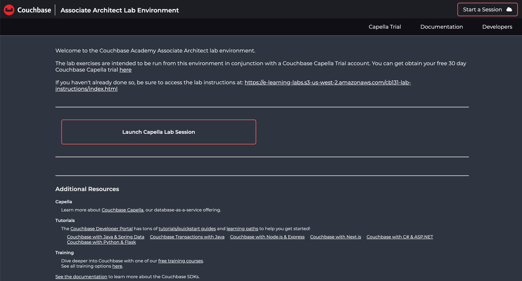Open the Documentation menu item
The width and height of the screenshot is (522, 281).
[x=442, y=27]
